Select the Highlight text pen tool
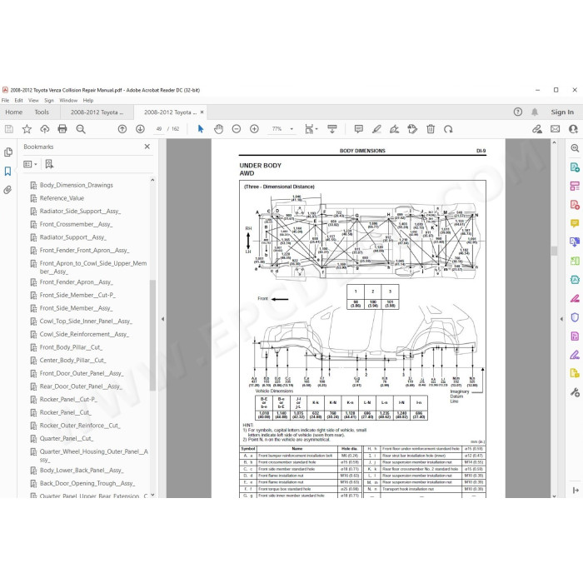583x583 pixels. click(x=376, y=129)
